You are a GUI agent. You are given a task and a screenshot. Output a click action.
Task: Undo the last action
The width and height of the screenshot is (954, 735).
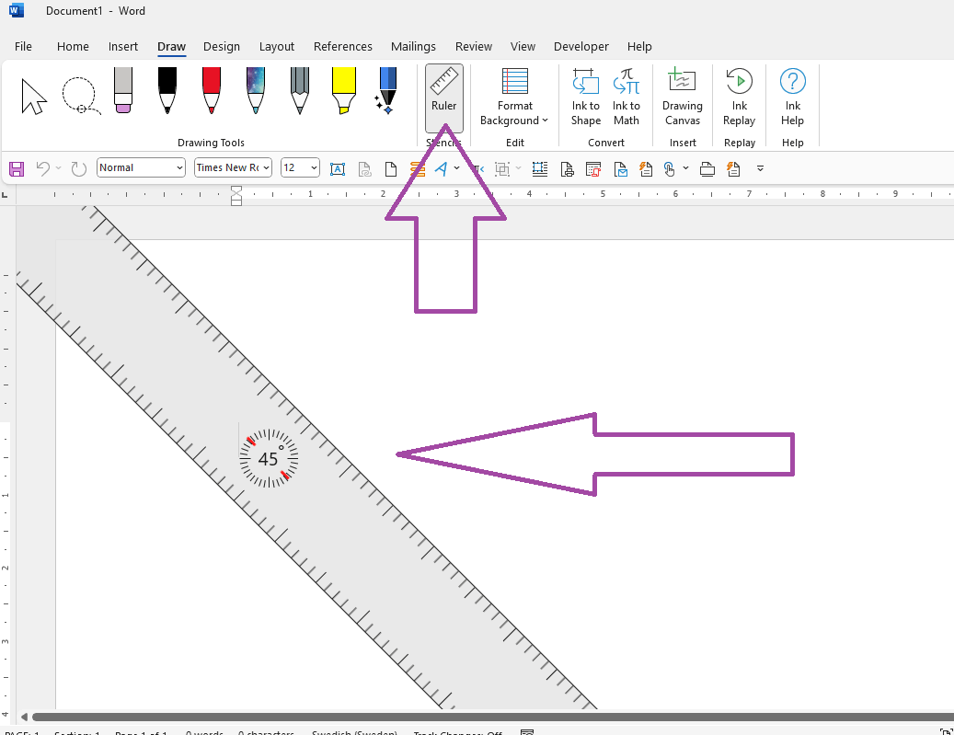[42, 168]
